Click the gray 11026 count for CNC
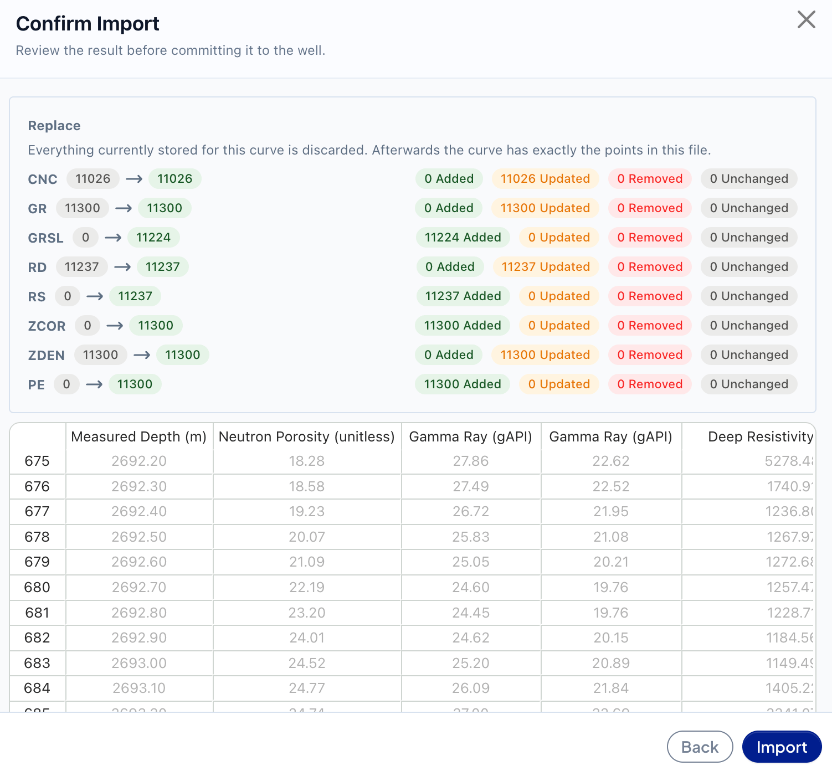Viewport: 832px width, 771px height. click(x=93, y=178)
